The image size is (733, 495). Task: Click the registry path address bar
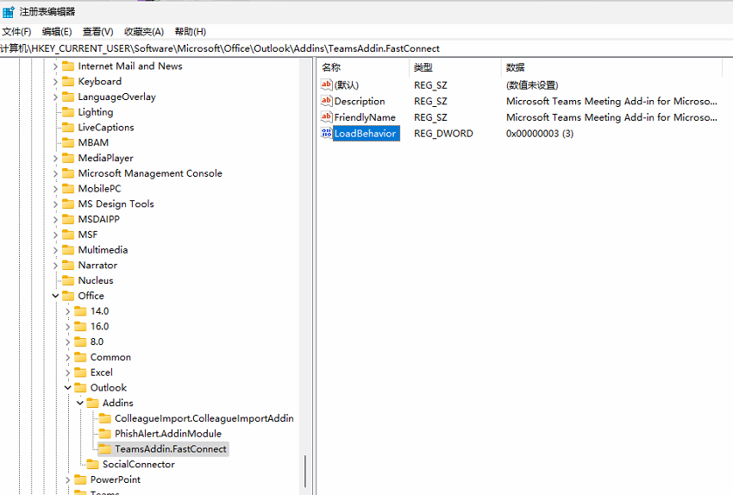coord(366,48)
